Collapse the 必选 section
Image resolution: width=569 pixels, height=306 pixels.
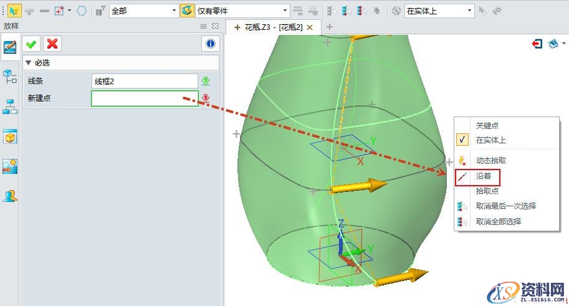click(28, 63)
